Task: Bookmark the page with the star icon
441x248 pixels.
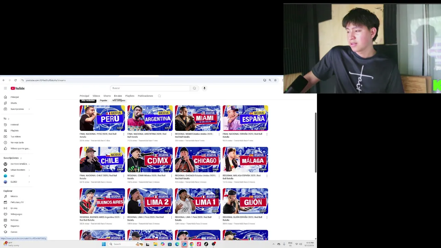Action: click(275, 80)
